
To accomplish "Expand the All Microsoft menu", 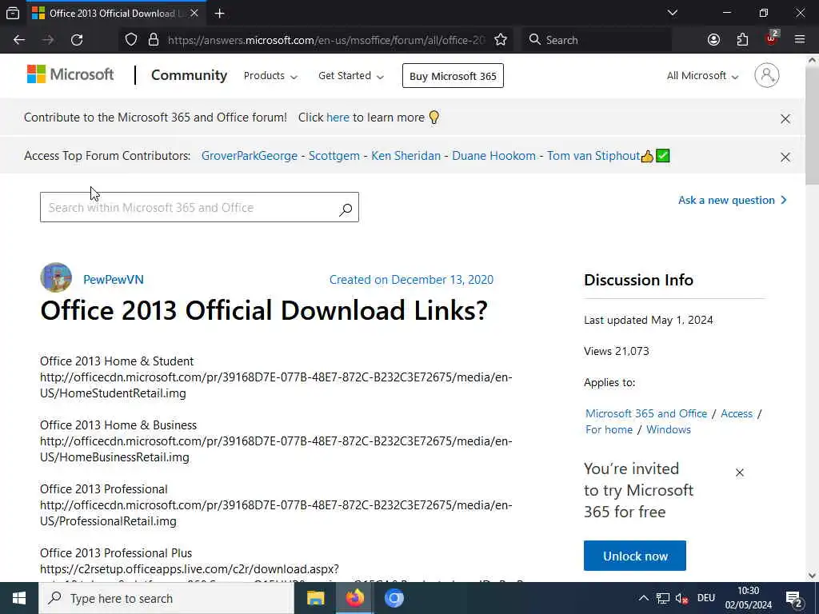I will [x=702, y=76].
